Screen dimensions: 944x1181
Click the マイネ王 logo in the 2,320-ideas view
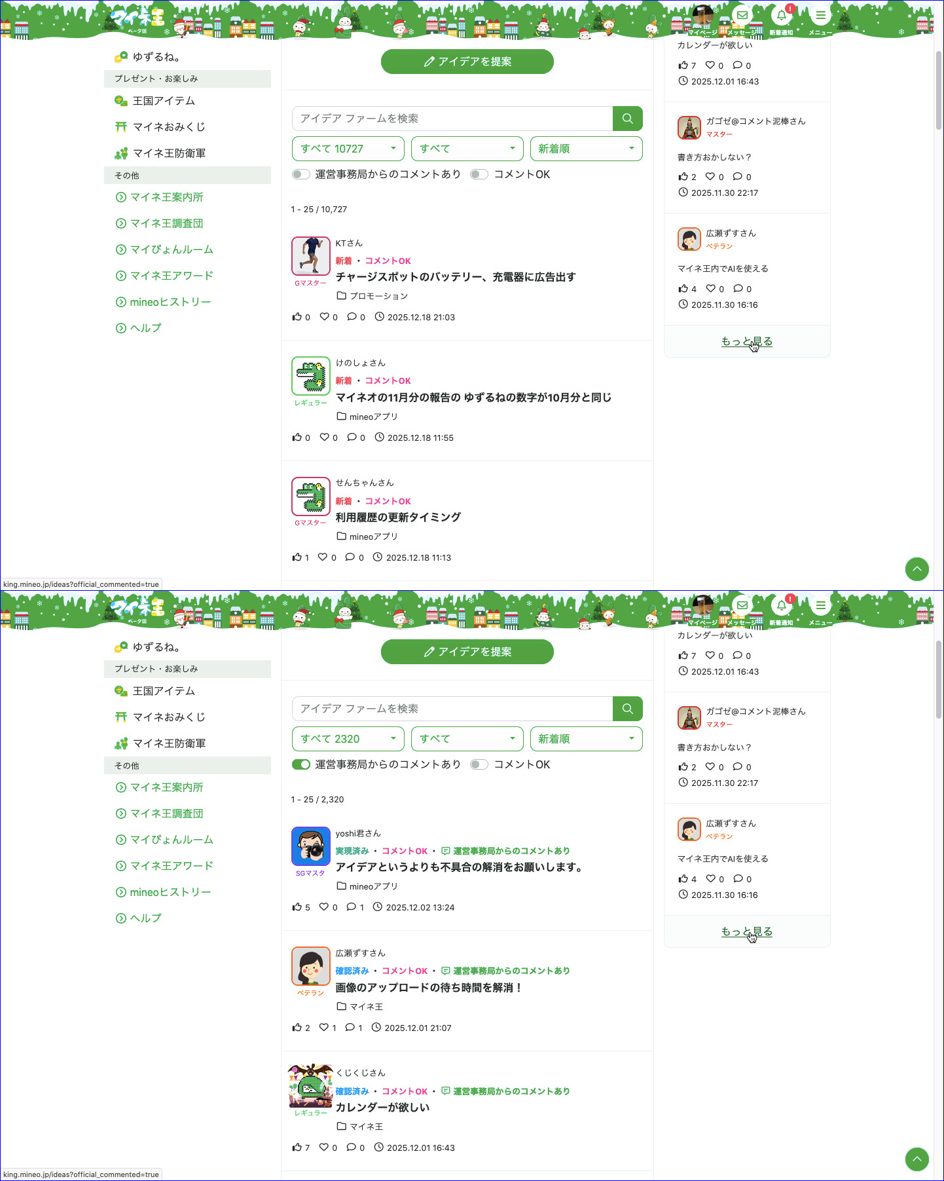[x=137, y=608]
